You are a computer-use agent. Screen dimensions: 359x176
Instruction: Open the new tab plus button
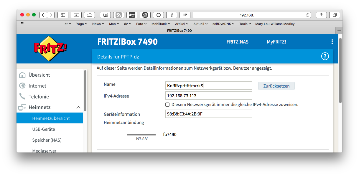(x=339, y=31)
